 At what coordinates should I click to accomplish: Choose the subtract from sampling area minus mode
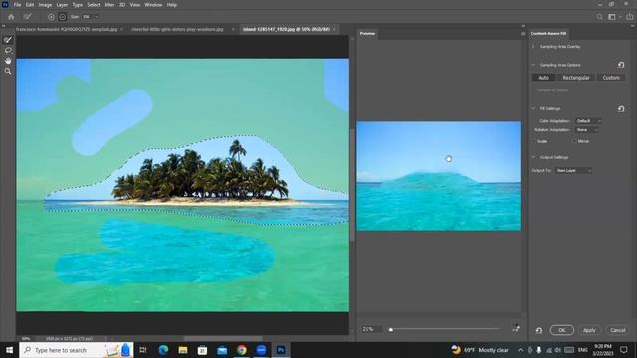click(62, 17)
